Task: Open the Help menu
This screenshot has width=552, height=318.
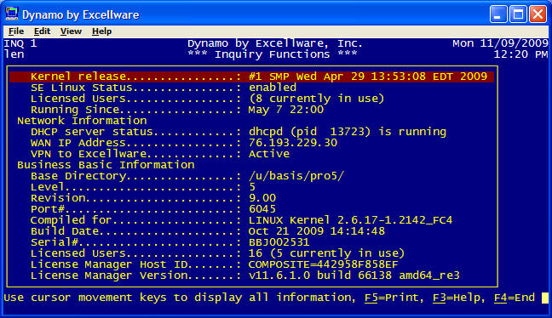Action: [x=101, y=31]
